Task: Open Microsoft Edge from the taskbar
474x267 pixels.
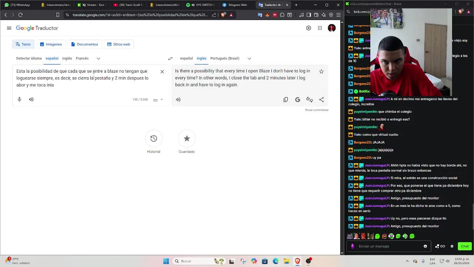Action: pyautogui.click(x=276, y=261)
